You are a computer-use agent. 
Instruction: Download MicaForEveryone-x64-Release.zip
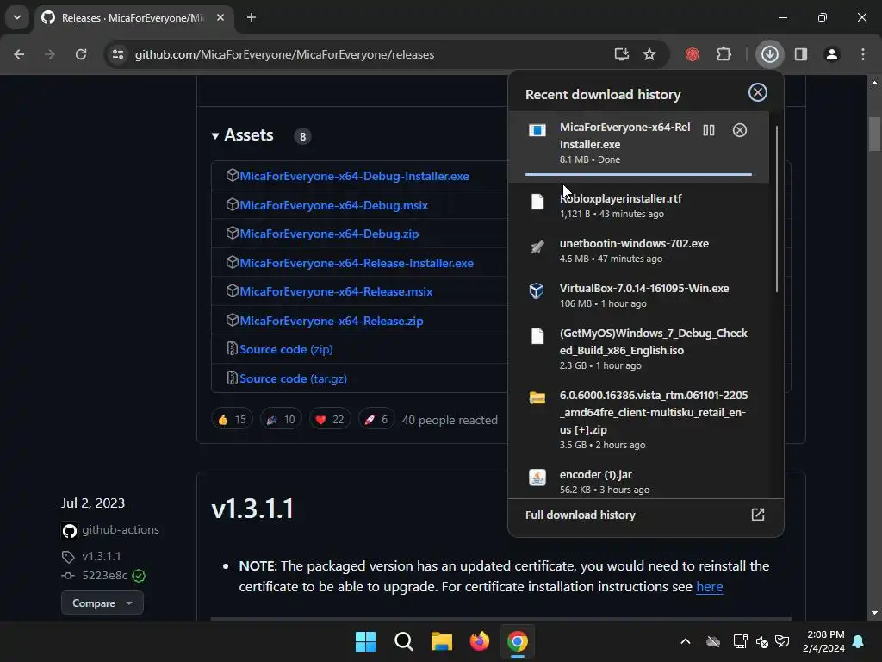[x=332, y=321]
